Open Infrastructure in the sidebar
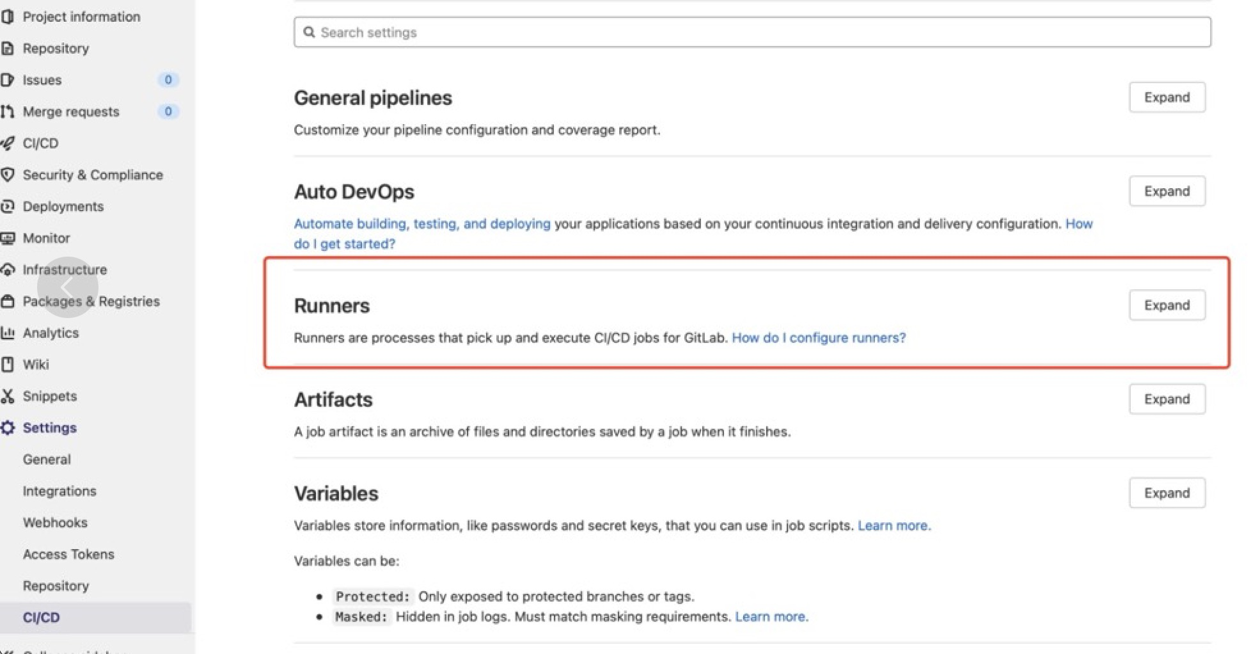Image resolution: width=1260 pixels, height=654 pixels. point(65,269)
